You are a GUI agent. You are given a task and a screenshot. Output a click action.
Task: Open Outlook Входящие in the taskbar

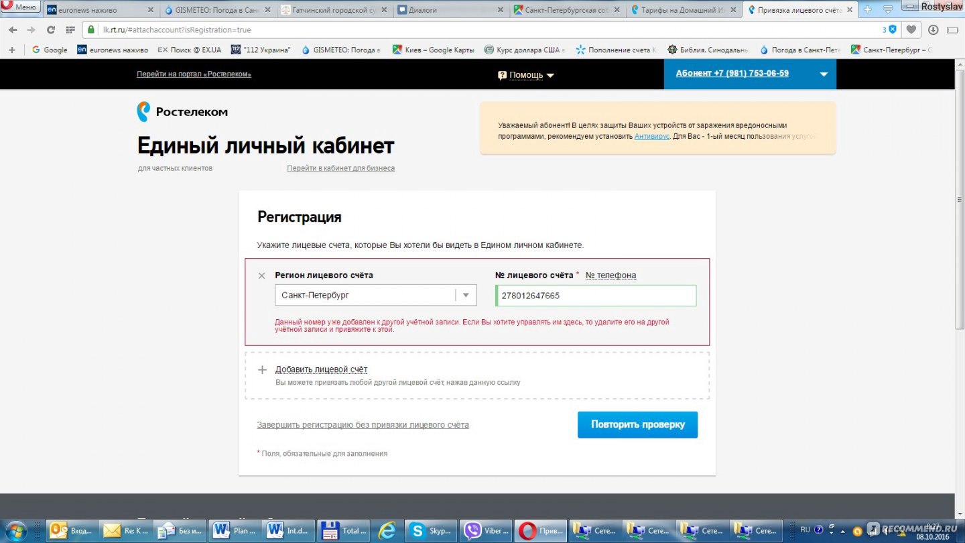[x=72, y=530]
